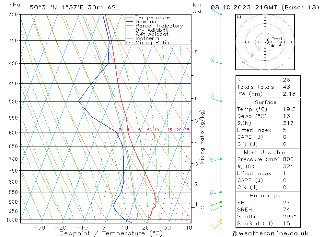The width and height of the screenshot is (324, 237).
Task: Click the red Temperature line swatch in legend
Action: [x=129, y=17]
